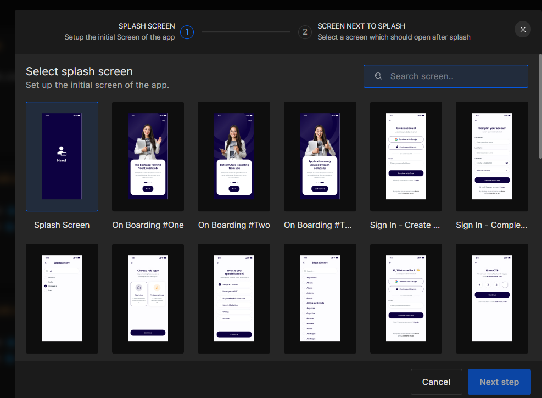Pick the On Boarding #Two screen thumbnail

tap(234, 156)
